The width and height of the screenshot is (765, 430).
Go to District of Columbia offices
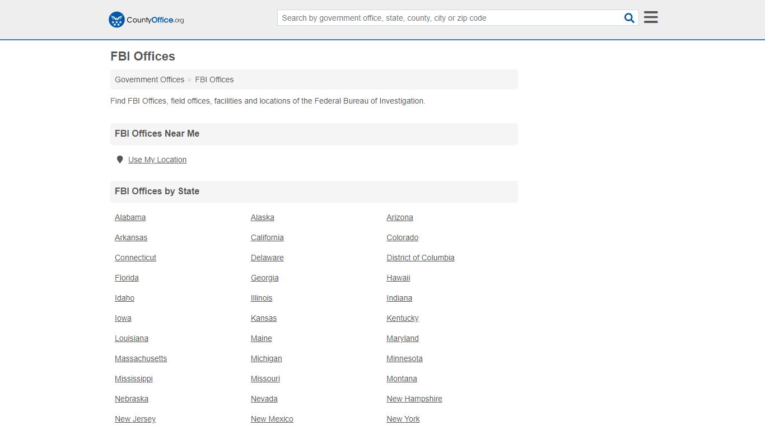pos(421,258)
